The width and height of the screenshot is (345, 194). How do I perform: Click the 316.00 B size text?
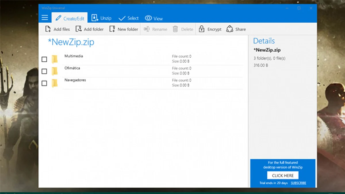coord(261,65)
